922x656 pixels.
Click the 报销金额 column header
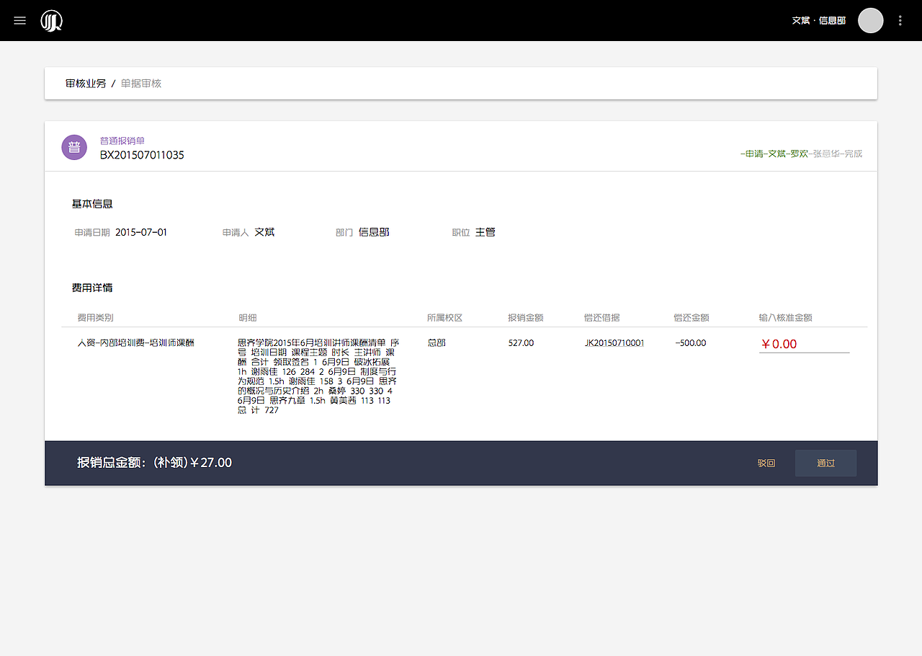tap(526, 318)
